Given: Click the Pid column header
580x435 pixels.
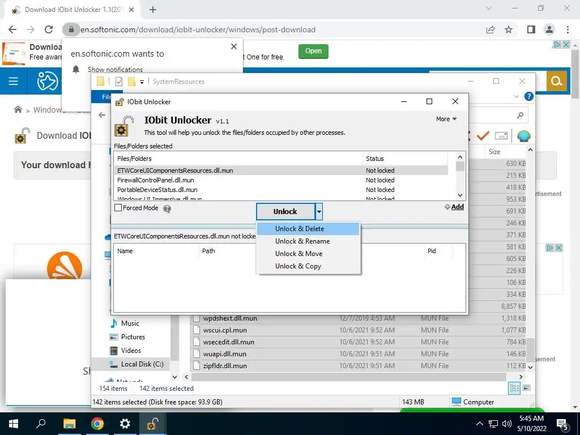Looking at the screenshot, I should pyautogui.click(x=438, y=251).
